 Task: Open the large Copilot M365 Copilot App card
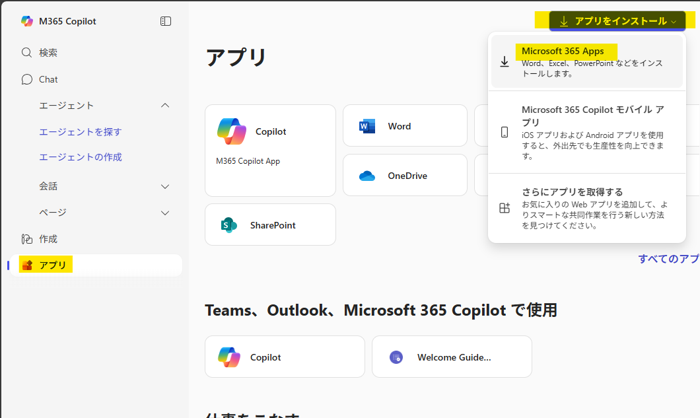270,151
